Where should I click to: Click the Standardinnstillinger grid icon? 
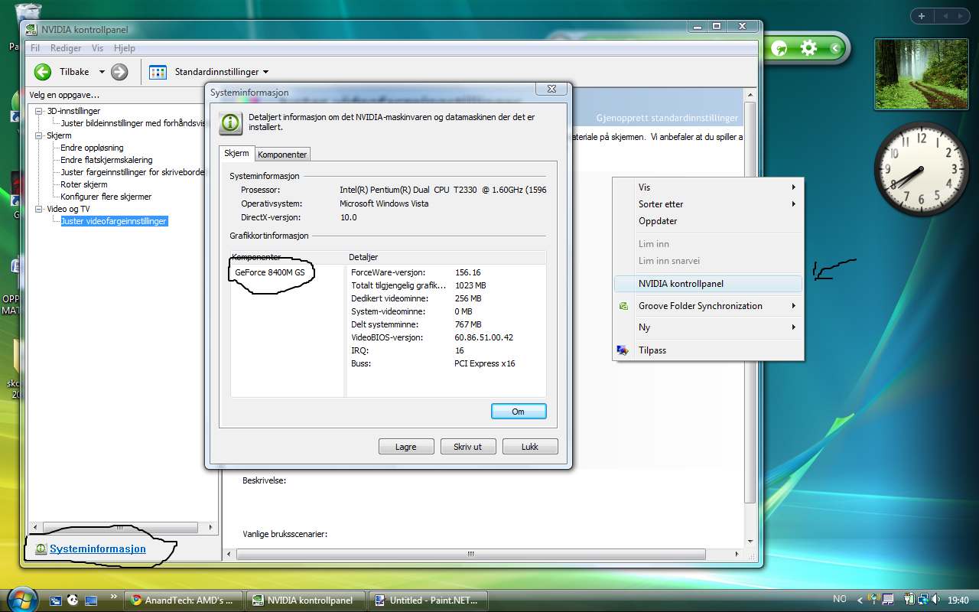click(158, 72)
